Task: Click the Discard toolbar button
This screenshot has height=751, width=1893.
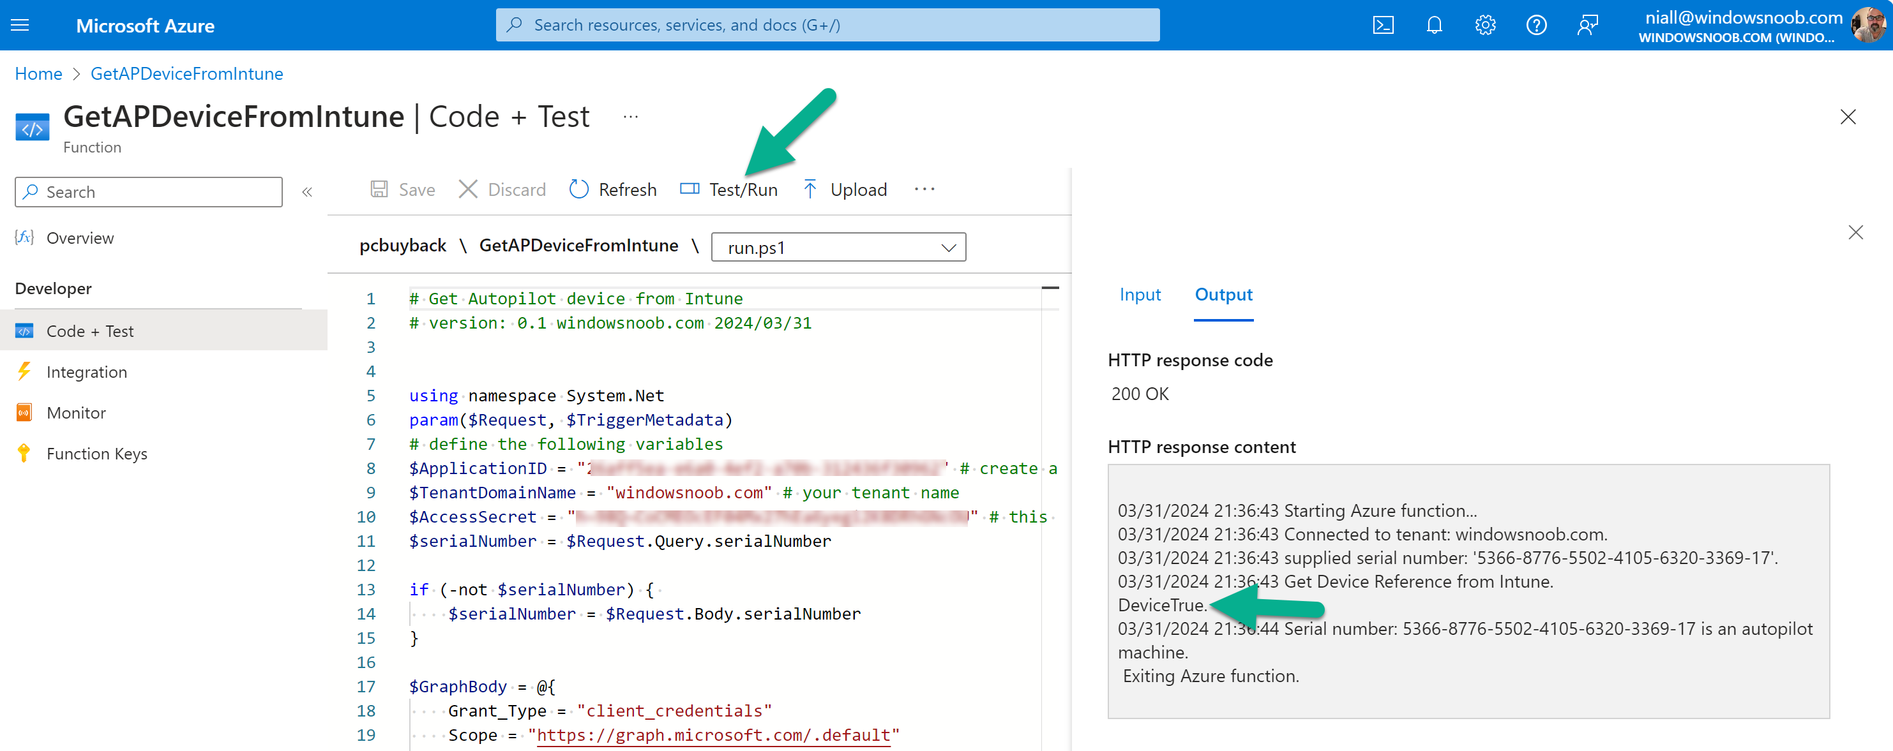Action: pyautogui.click(x=502, y=190)
